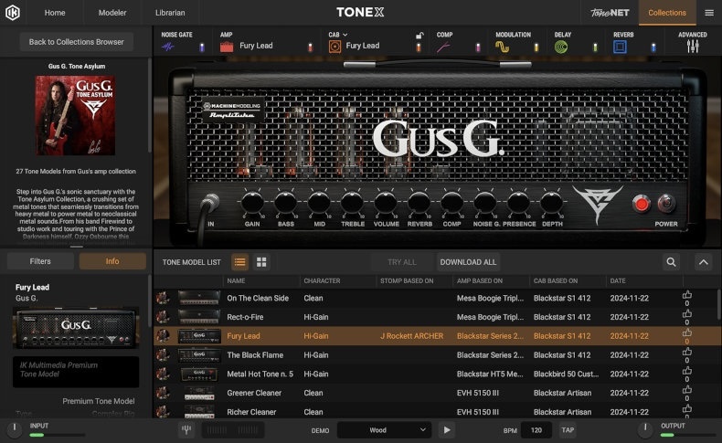Image resolution: width=722 pixels, height=443 pixels.
Task: Open the Comp curve icon
Action: tap(443, 47)
